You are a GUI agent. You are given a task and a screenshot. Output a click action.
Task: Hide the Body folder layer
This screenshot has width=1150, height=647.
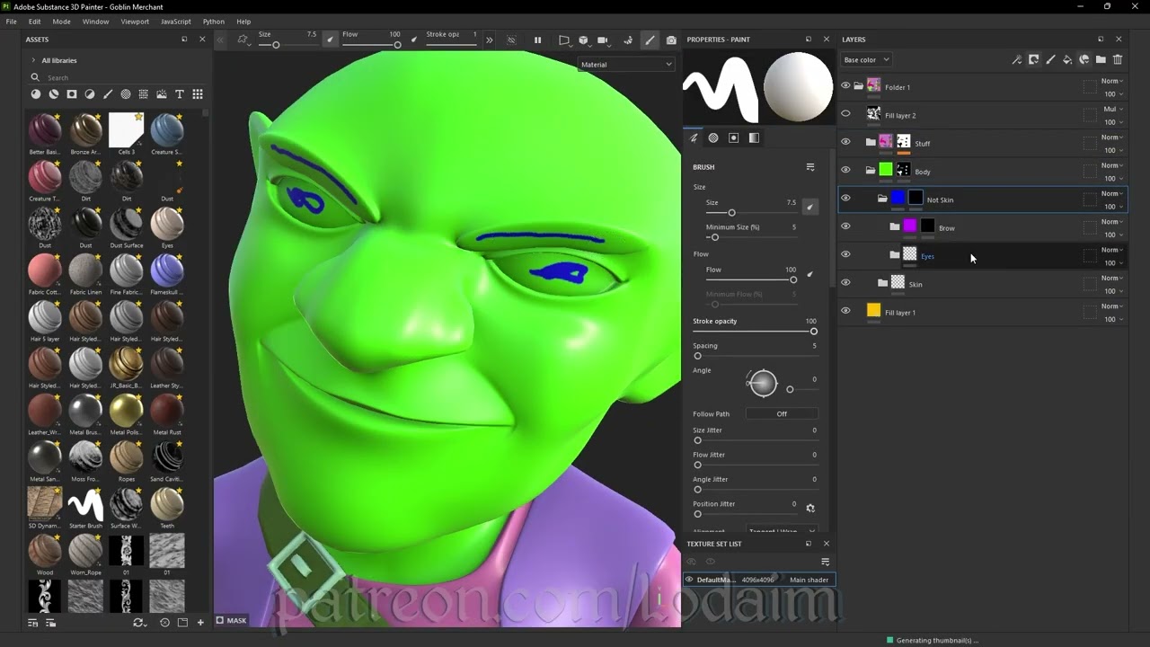(x=845, y=170)
